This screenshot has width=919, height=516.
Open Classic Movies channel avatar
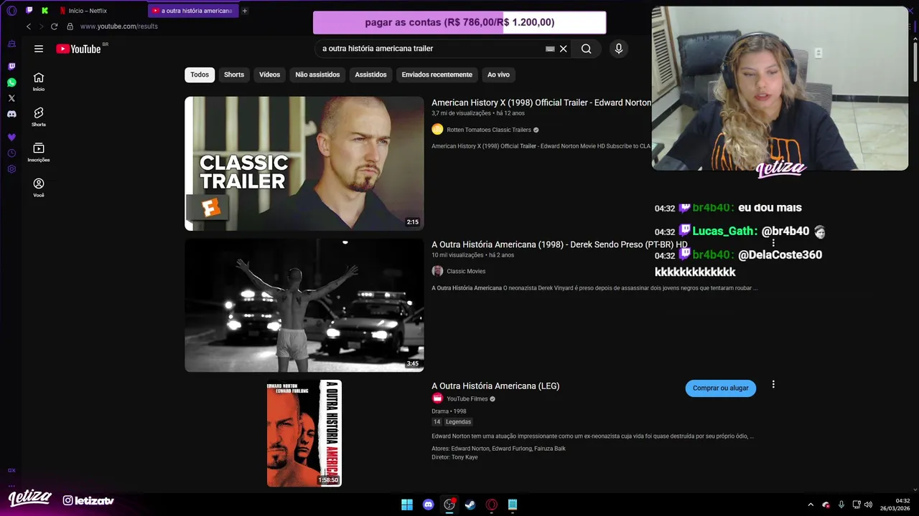[x=437, y=271]
